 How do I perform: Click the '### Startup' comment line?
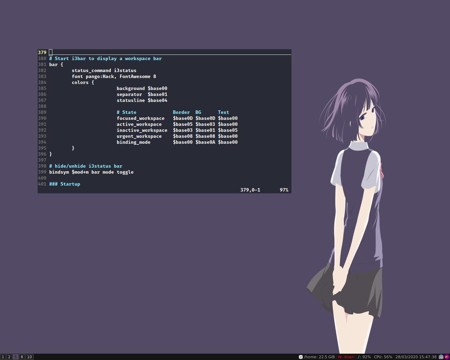[x=65, y=184]
